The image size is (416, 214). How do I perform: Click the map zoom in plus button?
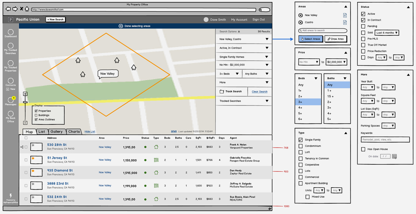(x=25, y=94)
